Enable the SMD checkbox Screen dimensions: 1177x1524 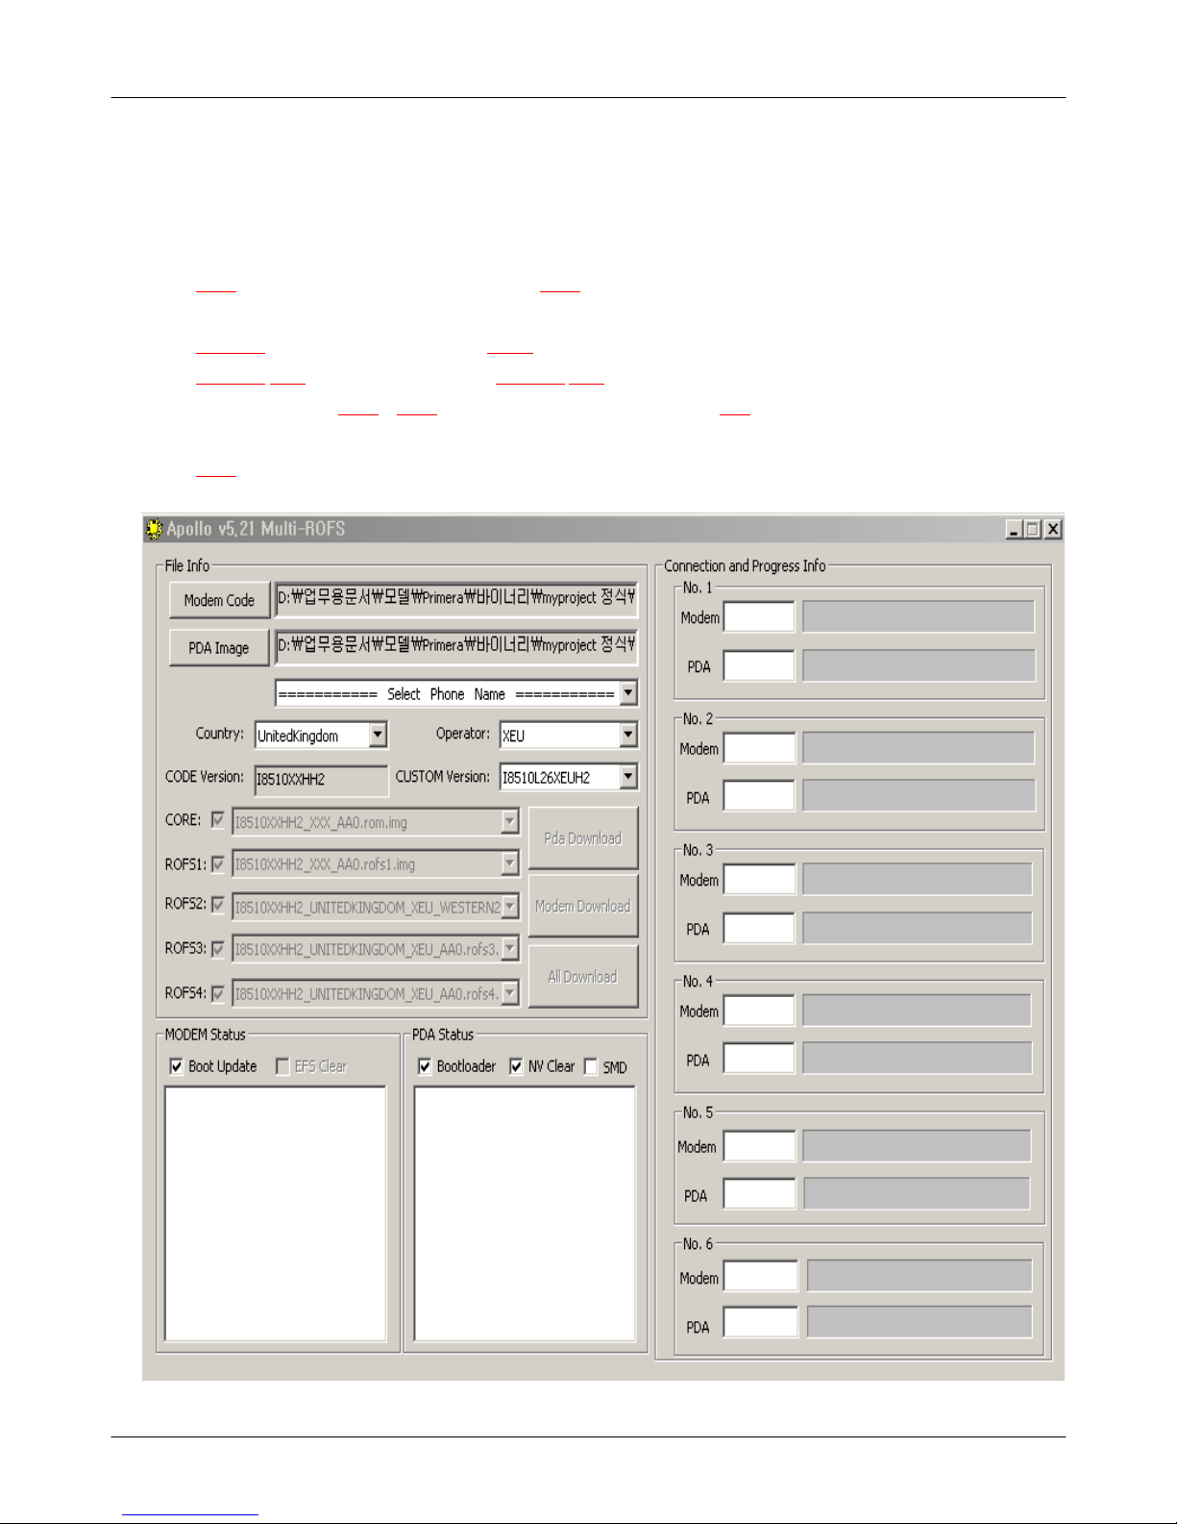point(591,1066)
